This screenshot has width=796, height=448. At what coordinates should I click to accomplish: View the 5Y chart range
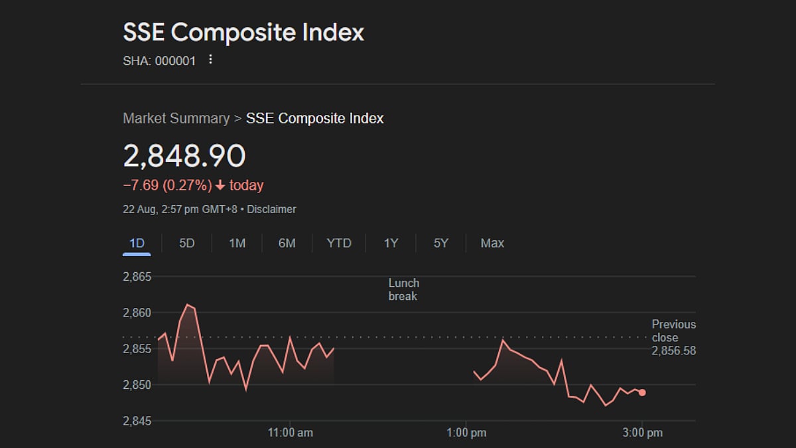pos(441,244)
